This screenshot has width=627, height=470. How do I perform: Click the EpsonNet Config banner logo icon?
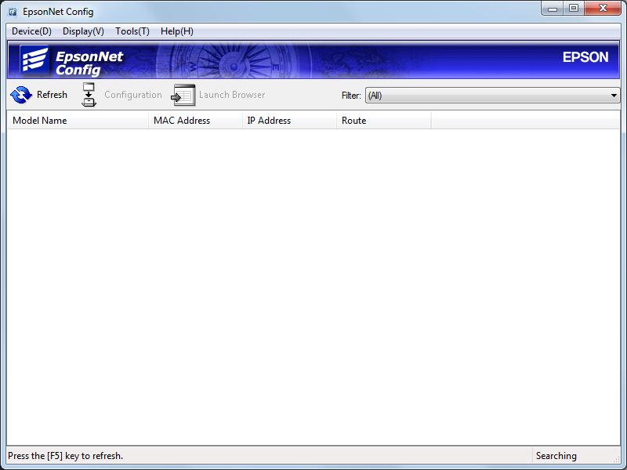point(34,60)
